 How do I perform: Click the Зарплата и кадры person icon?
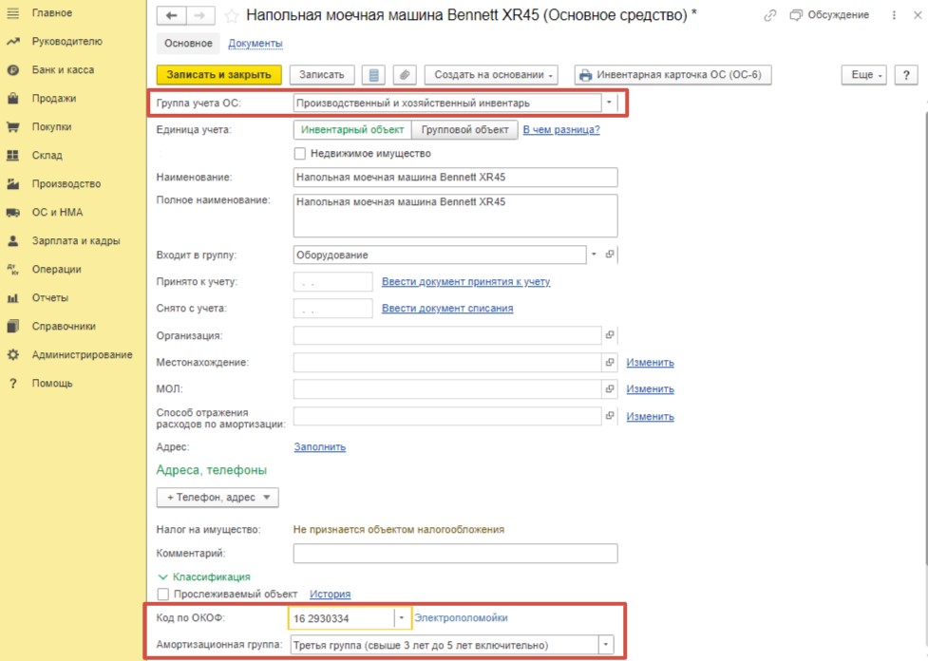click(13, 241)
